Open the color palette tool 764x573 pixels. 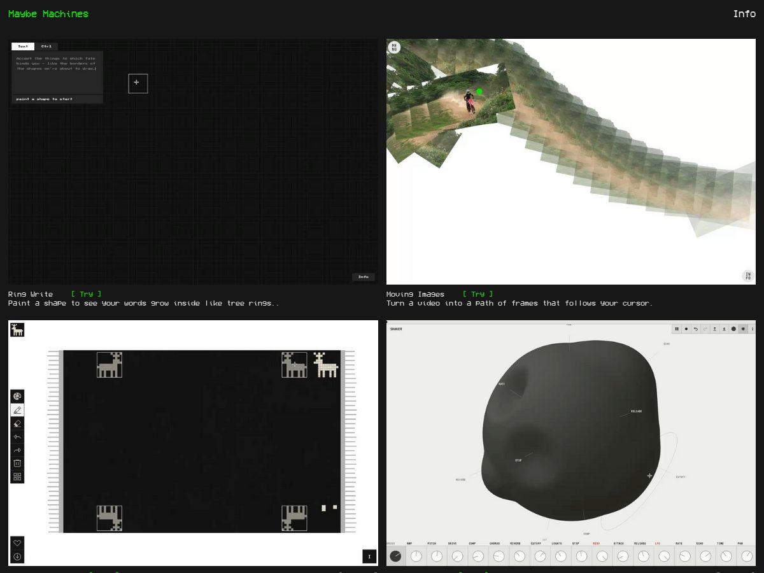click(17, 396)
